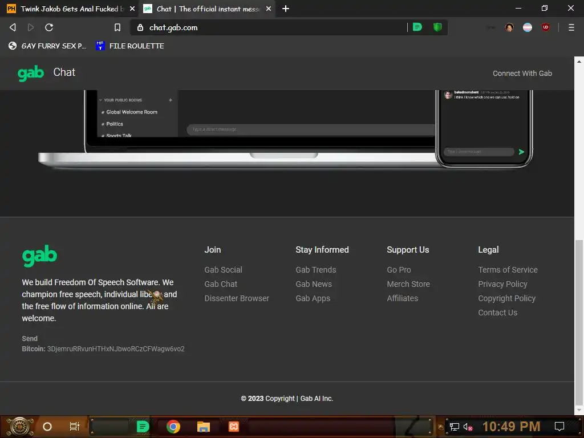
Task: Open the browser hamburger menu
Action: pos(571,27)
